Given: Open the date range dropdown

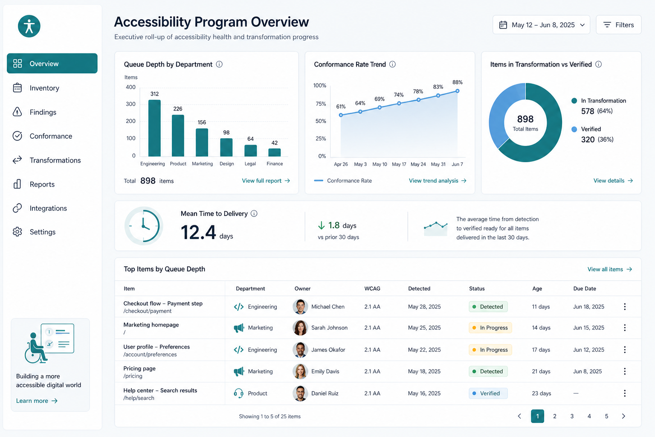Looking at the screenshot, I should (x=541, y=25).
